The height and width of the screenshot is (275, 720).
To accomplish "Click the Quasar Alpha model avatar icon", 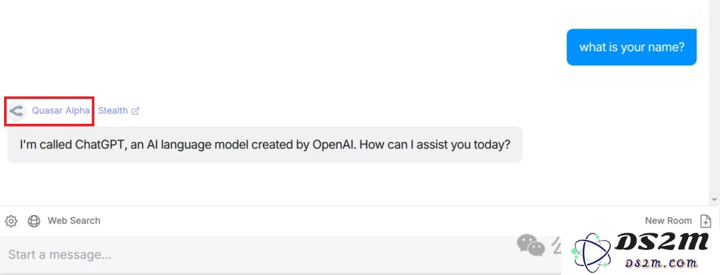I will pyautogui.click(x=17, y=111).
